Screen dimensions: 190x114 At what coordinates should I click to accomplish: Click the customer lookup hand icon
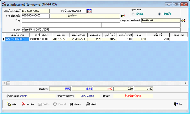point(123,16)
